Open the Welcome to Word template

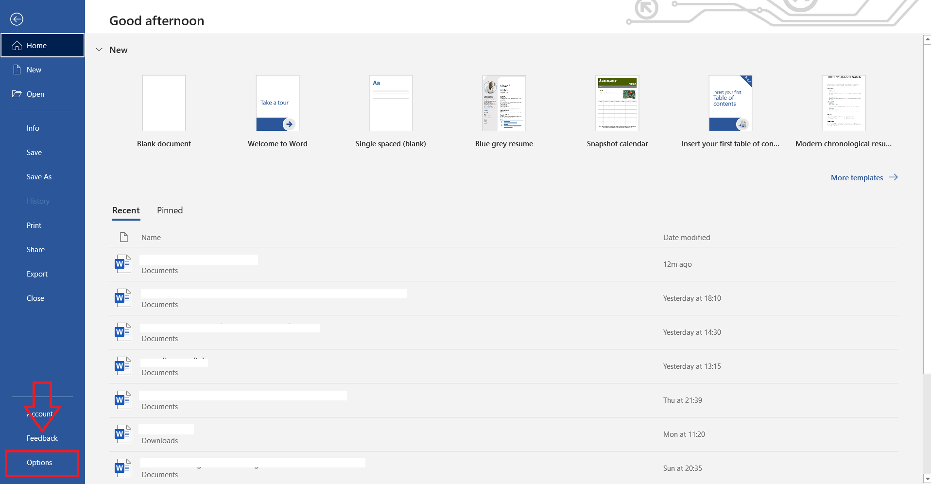pyautogui.click(x=277, y=112)
